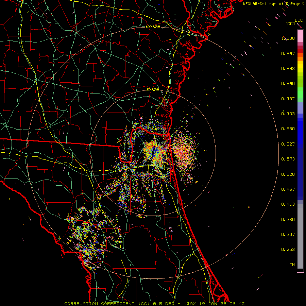This screenshot has width=306, height=306.
Task: Click the 0.733 scale value
Action: [x=288, y=114]
